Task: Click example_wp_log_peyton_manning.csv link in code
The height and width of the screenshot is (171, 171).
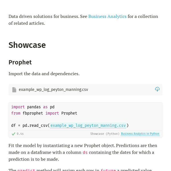Action: point(88,125)
